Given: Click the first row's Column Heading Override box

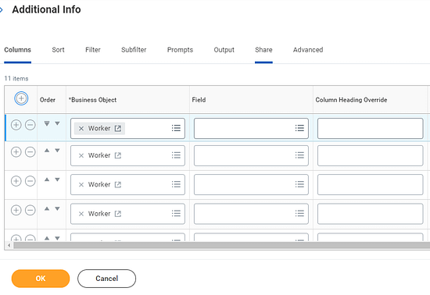Looking at the screenshot, I should pos(371,128).
